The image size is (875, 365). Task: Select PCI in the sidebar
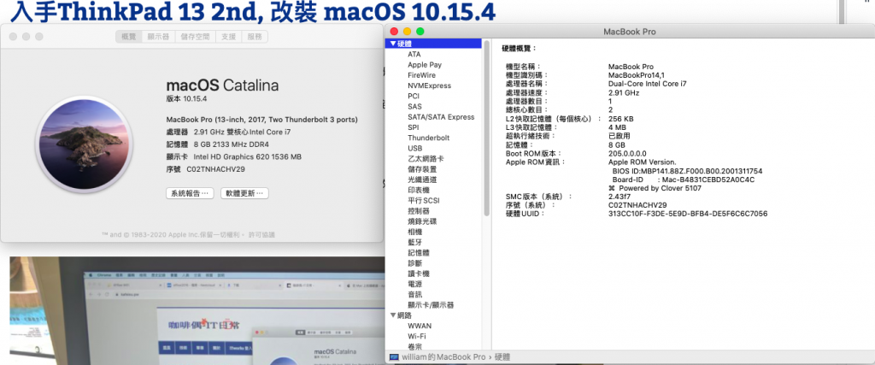(413, 96)
